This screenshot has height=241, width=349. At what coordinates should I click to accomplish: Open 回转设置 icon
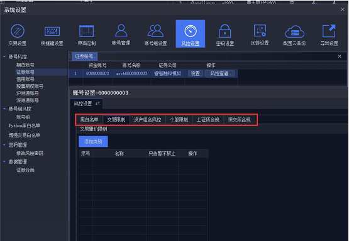tap(260, 35)
